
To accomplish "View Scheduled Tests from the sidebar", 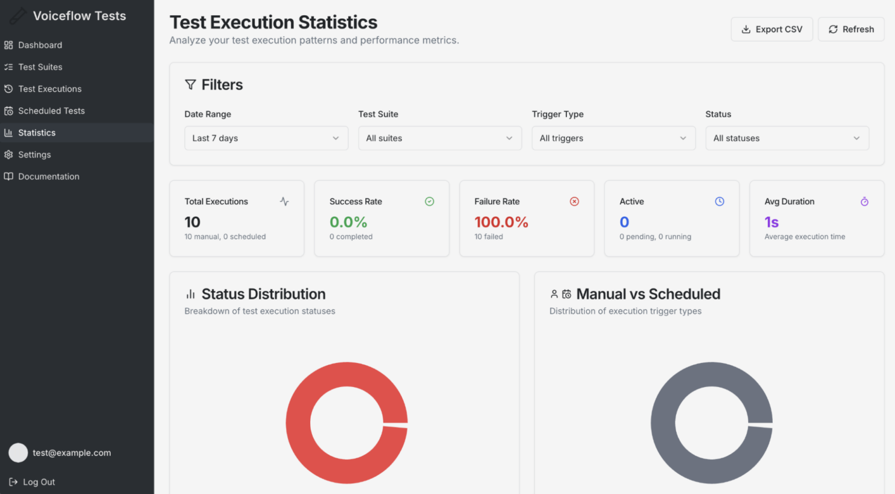I will (50, 111).
